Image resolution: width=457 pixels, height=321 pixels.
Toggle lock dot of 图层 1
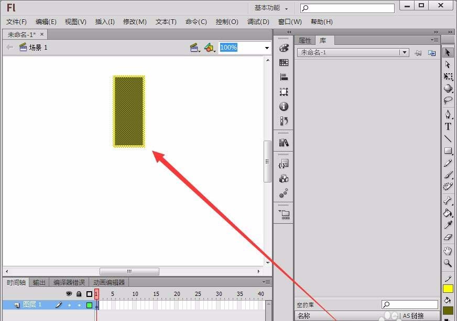point(79,305)
